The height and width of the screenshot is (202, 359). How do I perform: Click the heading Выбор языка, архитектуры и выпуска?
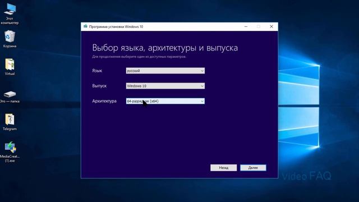click(165, 48)
